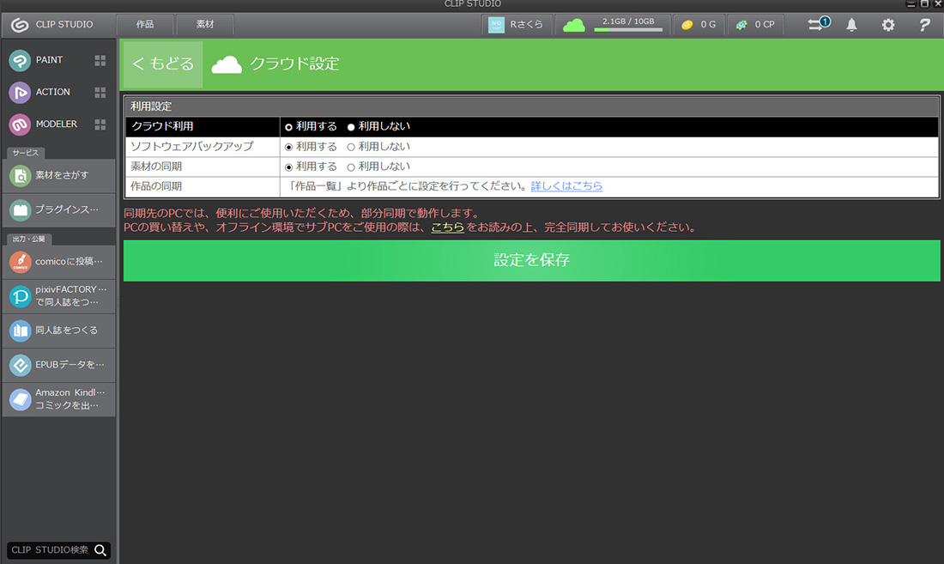The image size is (944, 564).
Task: Click the クラウド利用 row label
Action: coord(162,126)
